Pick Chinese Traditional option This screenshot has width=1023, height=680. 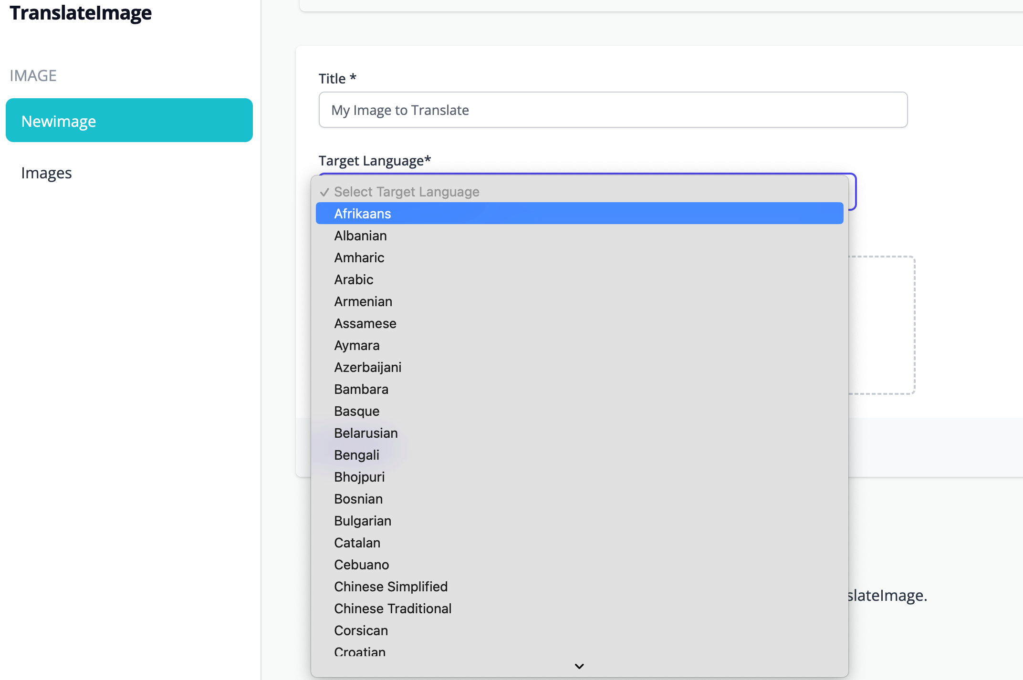pos(392,608)
